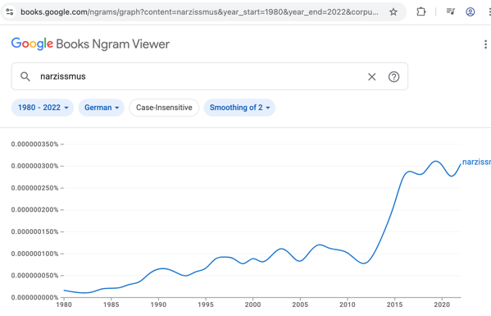Bookmark this page with the star icon
This screenshot has height=316, width=491.
tap(393, 12)
